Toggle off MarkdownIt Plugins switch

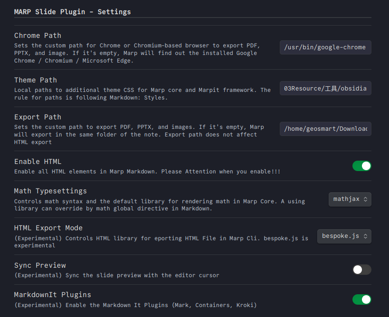click(x=361, y=299)
